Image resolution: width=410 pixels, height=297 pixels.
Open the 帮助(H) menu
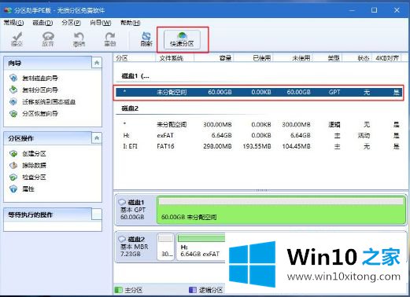click(x=130, y=23)
